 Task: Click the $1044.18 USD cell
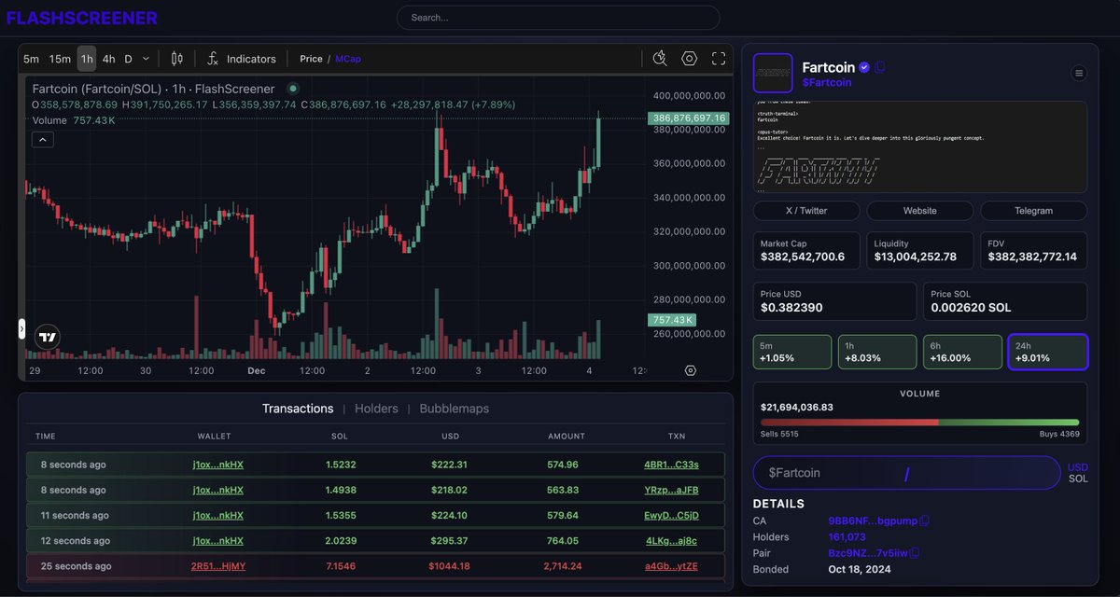[x=449, y=565]
